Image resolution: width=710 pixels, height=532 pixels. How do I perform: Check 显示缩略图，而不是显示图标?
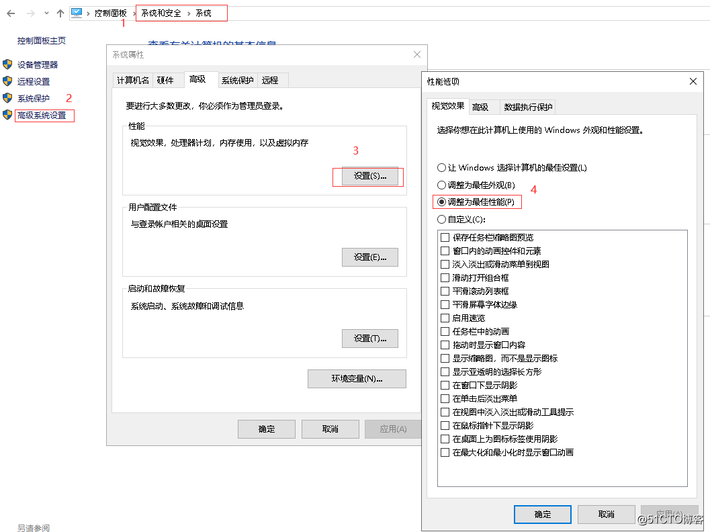(445, 359)
